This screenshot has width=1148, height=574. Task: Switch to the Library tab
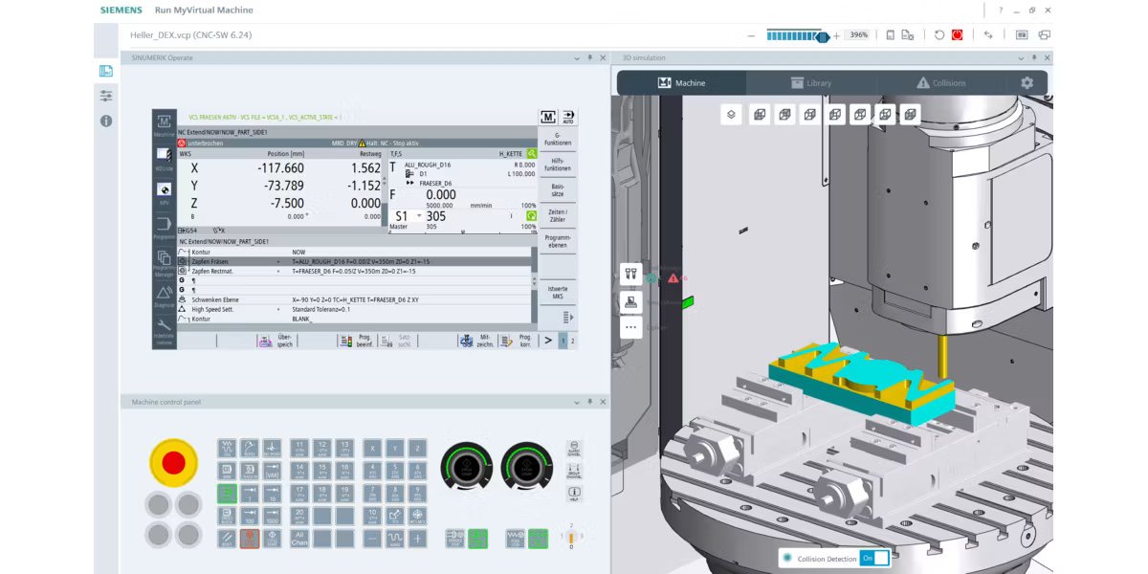pyautogui.click(x=811, y=83)
